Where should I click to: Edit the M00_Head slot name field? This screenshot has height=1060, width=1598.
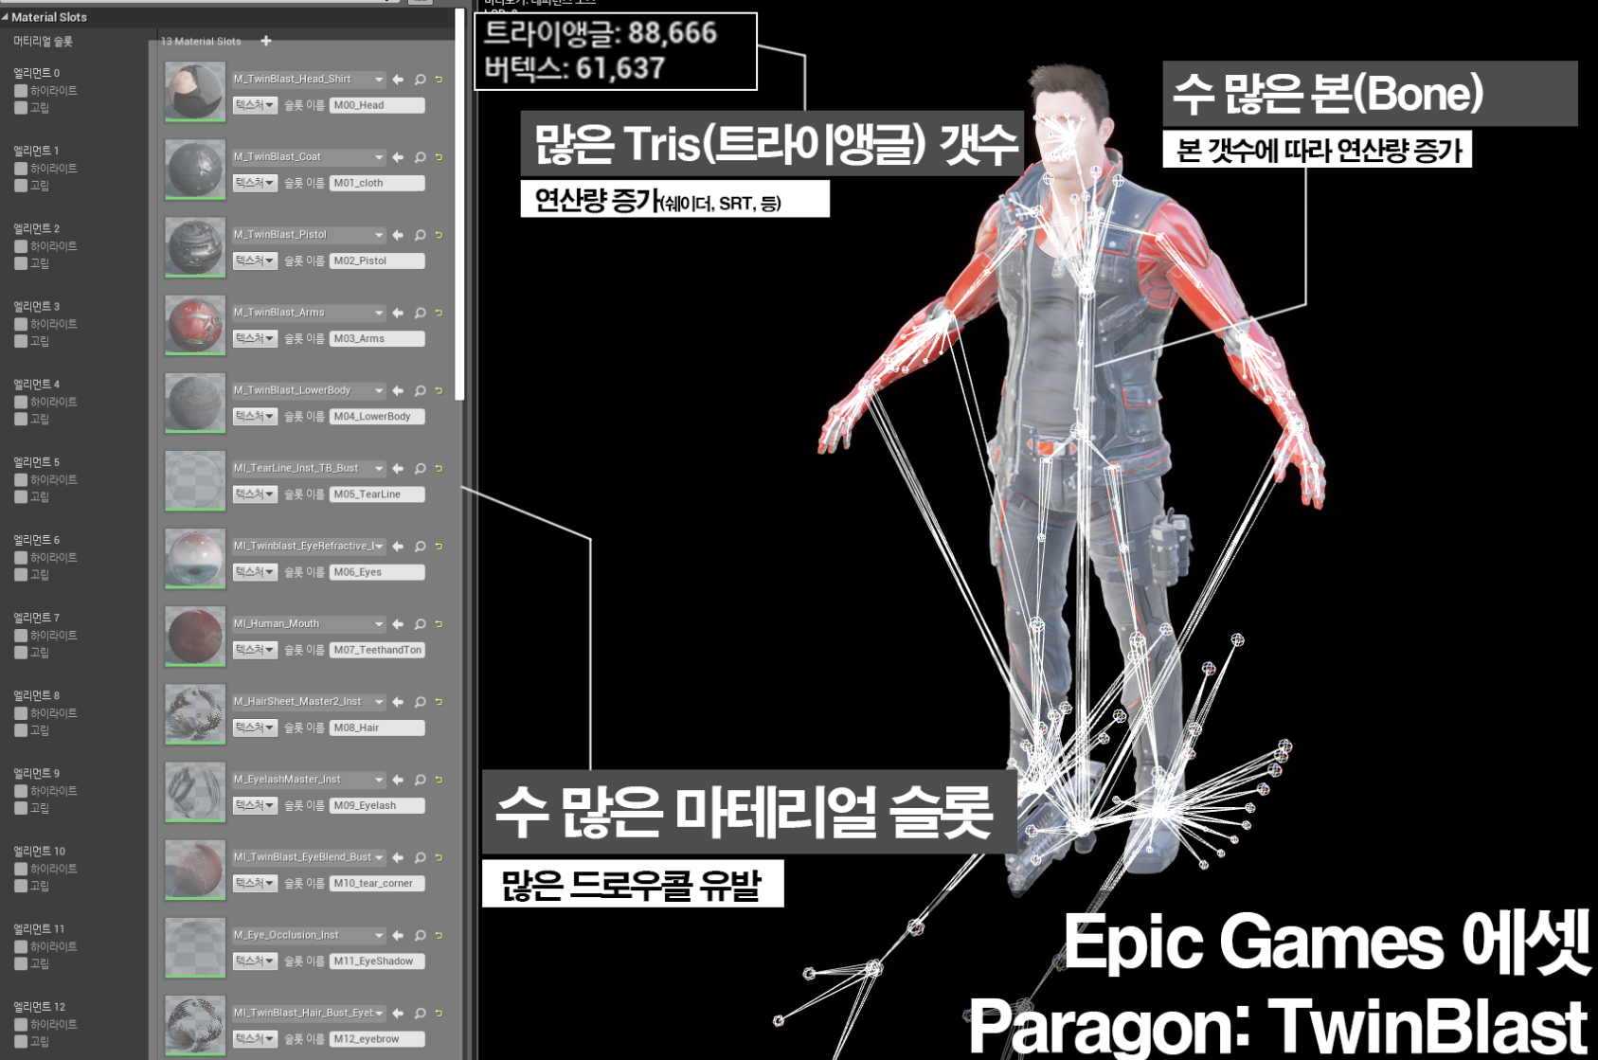point(377,105)
